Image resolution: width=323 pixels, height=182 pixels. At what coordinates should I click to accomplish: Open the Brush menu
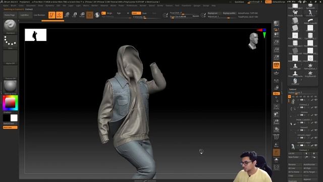14,6
